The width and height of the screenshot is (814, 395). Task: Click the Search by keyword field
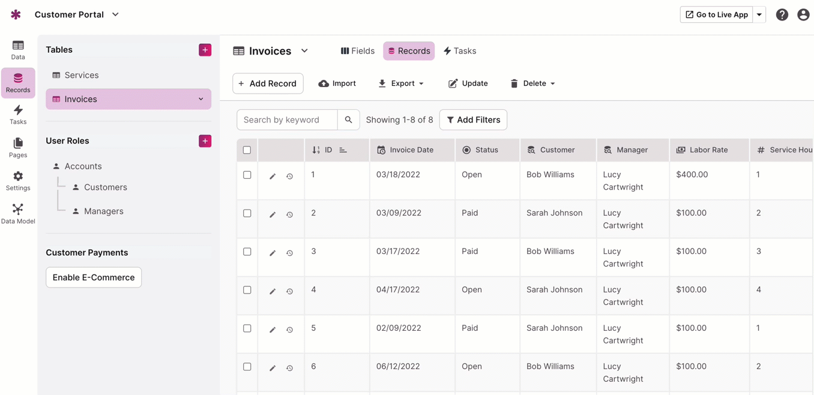(287, 120)
